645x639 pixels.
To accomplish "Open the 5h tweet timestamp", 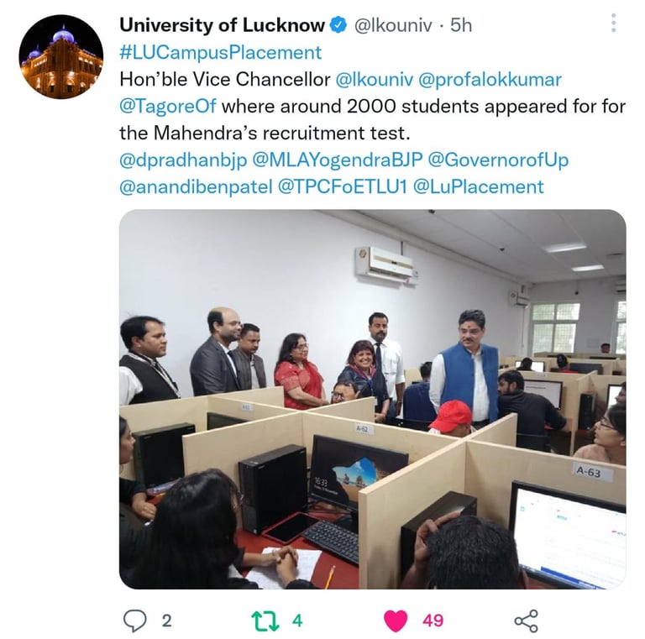I will click(x=461, y=25).
